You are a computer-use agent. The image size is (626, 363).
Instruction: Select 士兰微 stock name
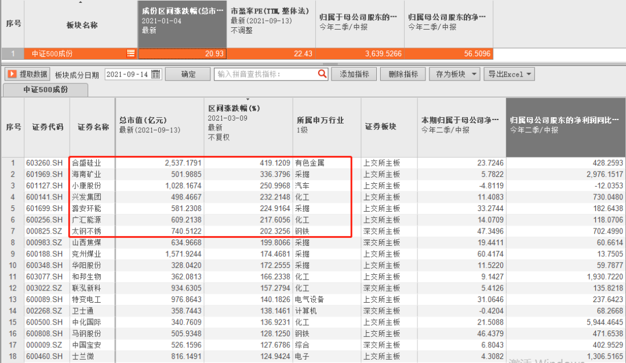click(83, 356)
